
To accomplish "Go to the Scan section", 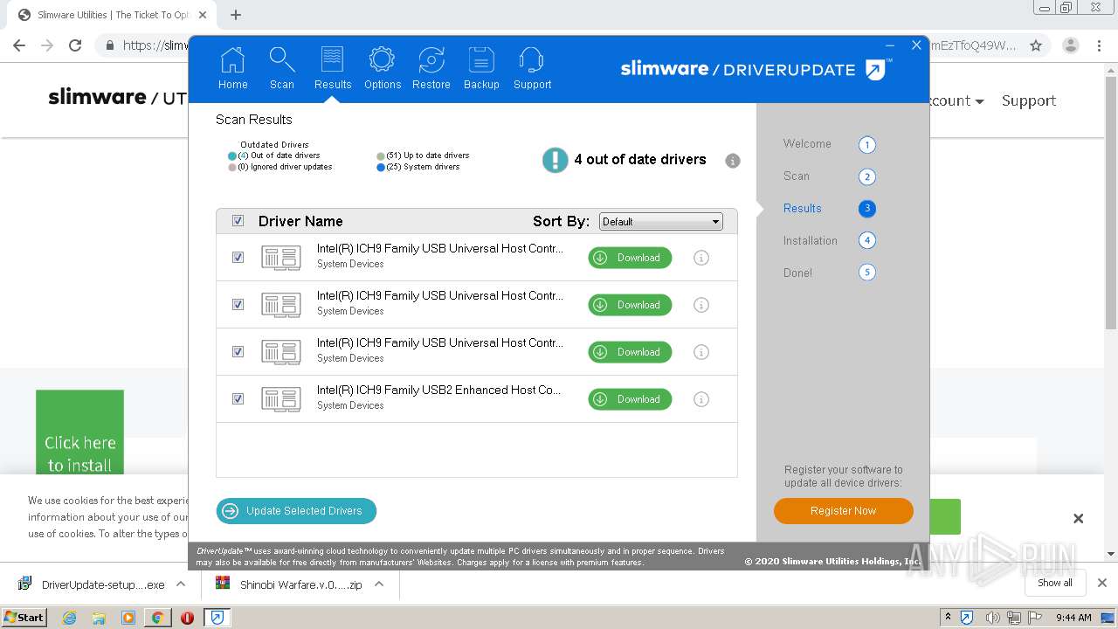I will [x=281, y=68].
